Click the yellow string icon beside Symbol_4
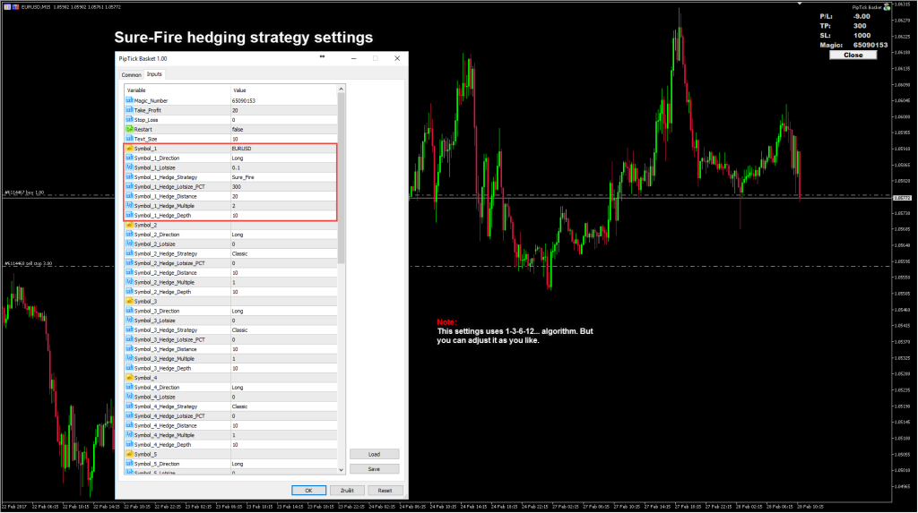918x513 pixels. coord(129,378)
